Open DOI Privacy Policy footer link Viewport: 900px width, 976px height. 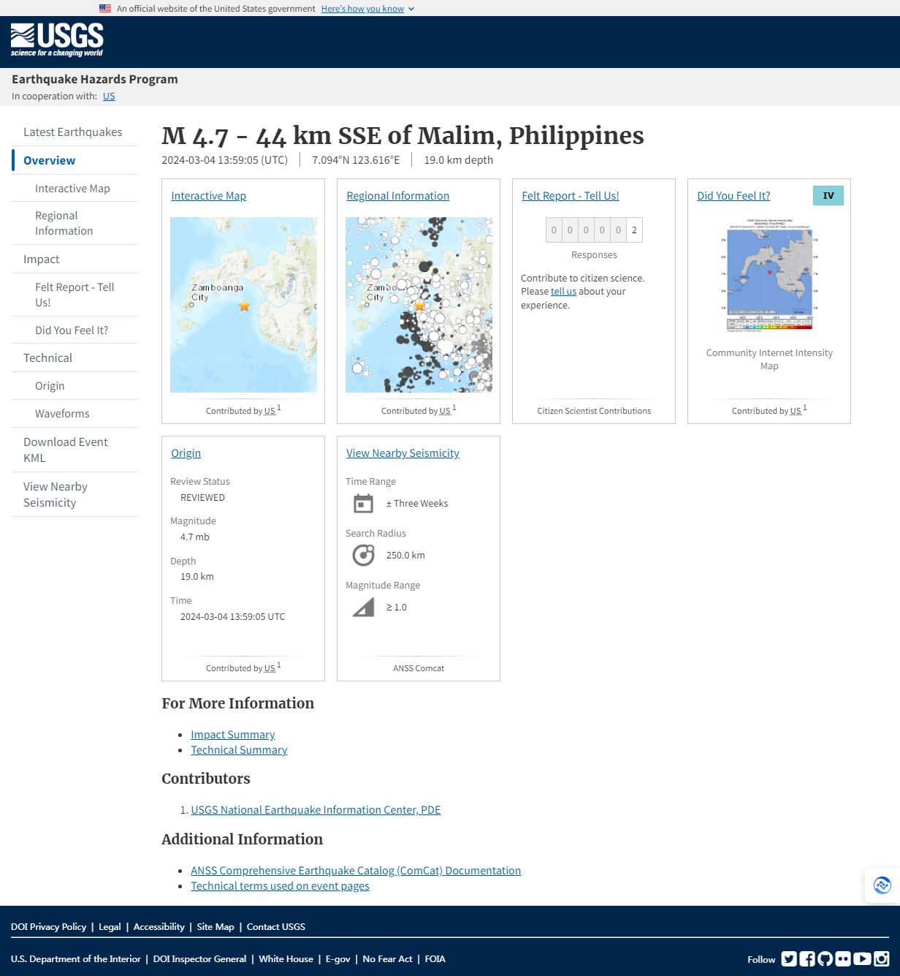[48, 927]
